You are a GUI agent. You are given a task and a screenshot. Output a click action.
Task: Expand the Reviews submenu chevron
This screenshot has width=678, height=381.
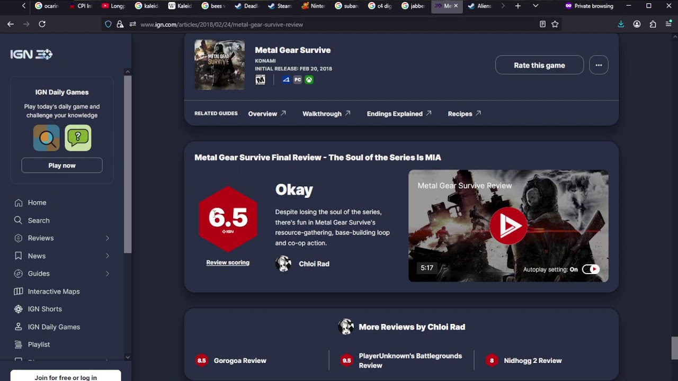pyautogui.click(x=107, y=238)
